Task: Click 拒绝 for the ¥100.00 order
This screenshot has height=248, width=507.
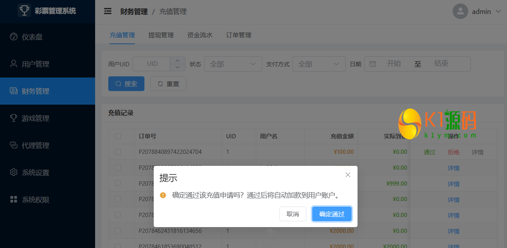Action: point(453,152)
